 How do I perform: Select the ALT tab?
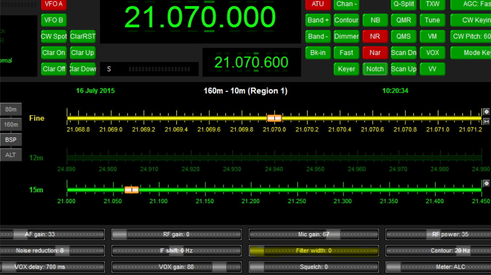11,155
